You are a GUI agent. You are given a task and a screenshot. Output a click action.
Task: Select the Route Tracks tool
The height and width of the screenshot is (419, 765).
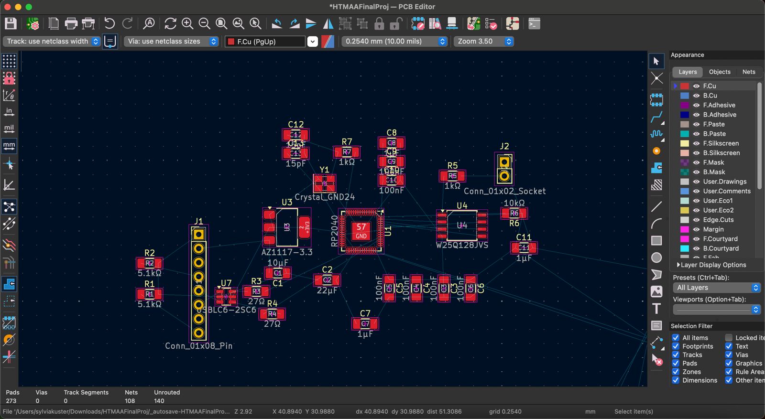(x=656, y=117)
